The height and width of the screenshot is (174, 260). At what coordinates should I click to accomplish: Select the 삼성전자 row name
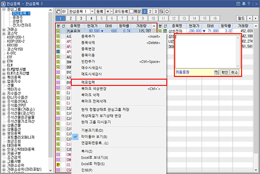pyautogui.click(x=175, y=31)
